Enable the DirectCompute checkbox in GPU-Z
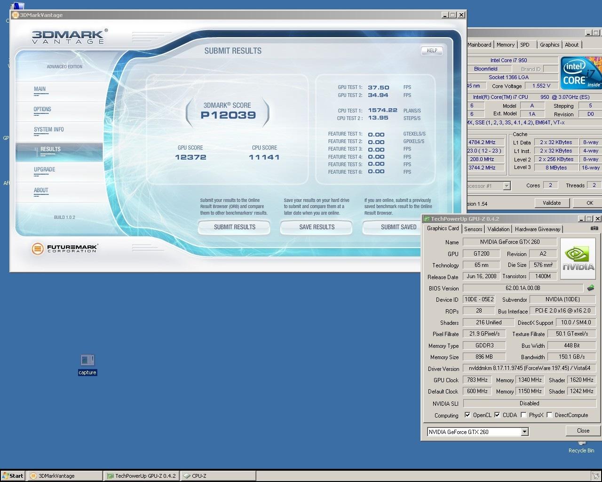Image resolution: width=602 pixels, height=482 pixels. (549, 415)
